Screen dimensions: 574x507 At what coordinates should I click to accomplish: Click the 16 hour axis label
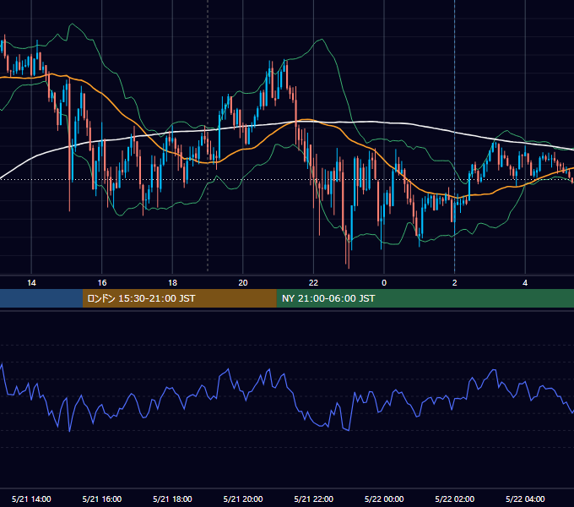point(102,283)
